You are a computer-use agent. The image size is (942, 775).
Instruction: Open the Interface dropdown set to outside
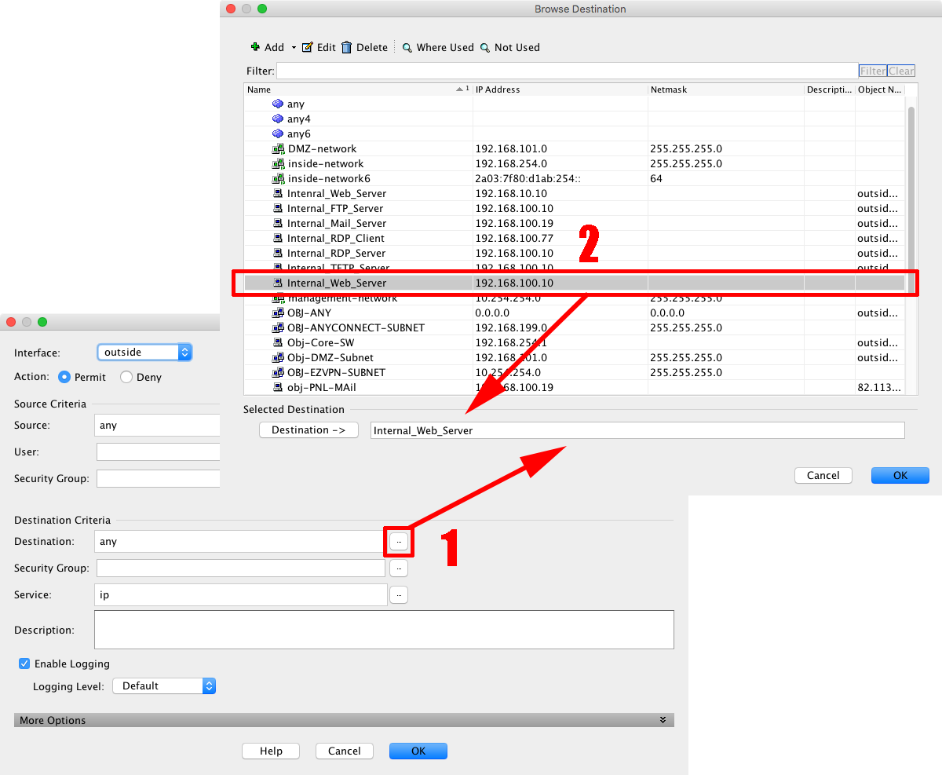144,352
